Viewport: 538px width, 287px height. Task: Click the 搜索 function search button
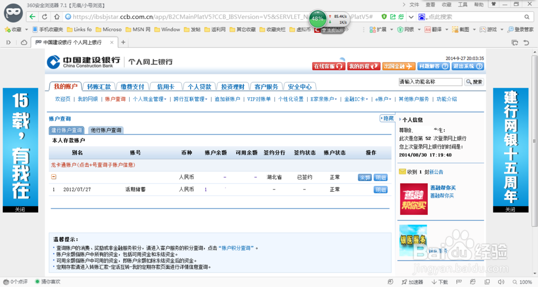click(474, 82)
